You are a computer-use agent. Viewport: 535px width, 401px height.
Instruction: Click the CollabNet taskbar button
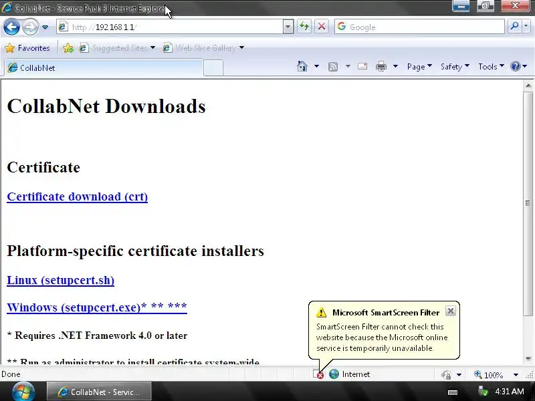(99, 392)
